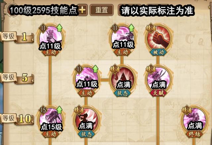This screenshot has width=212, height=145.
Task: Click the 等级 10 level banner
Action: coord(17,119)
